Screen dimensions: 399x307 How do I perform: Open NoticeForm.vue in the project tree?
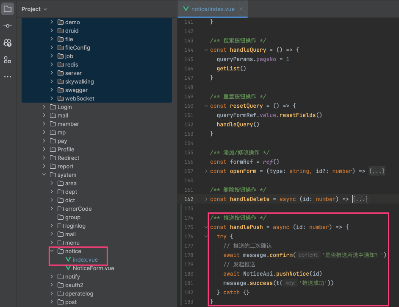pos(93,268)
